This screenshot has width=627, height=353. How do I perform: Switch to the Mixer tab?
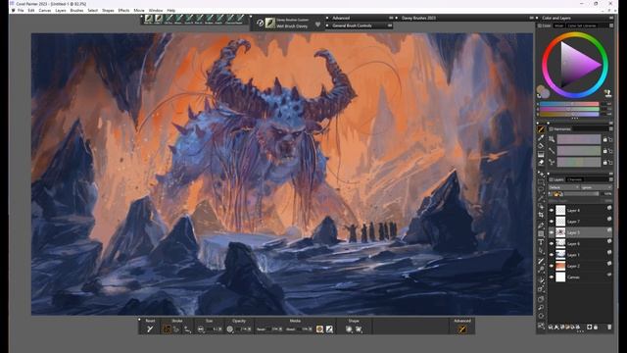click(558, 25)
